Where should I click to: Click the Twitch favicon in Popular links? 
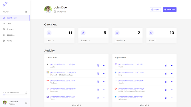[116, 64]
